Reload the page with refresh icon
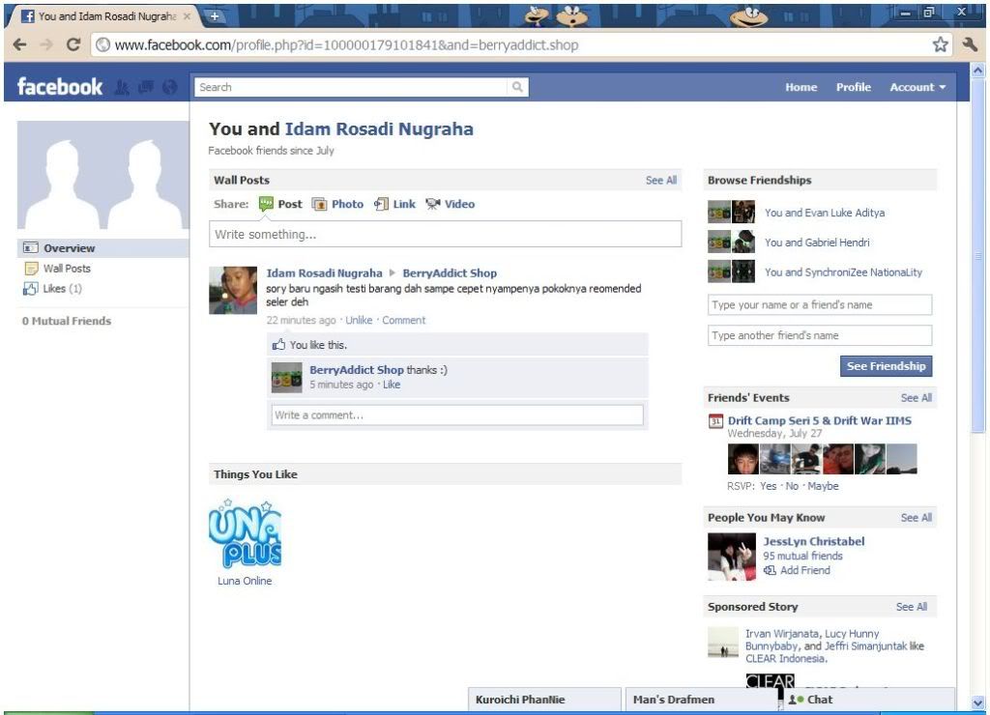 click(73, 44)
